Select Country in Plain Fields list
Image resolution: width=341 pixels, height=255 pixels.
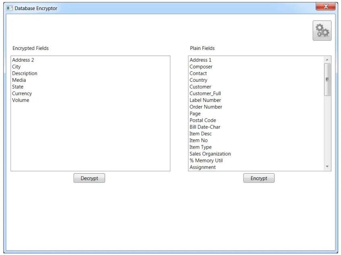point(198,80)
